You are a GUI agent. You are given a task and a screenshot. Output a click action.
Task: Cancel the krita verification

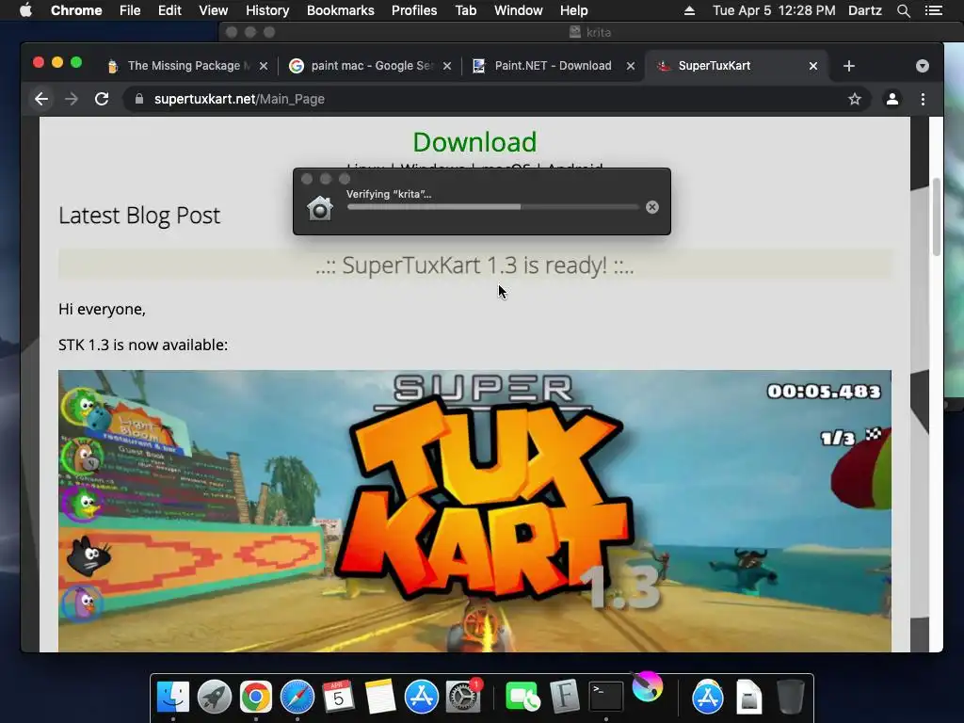652,207
